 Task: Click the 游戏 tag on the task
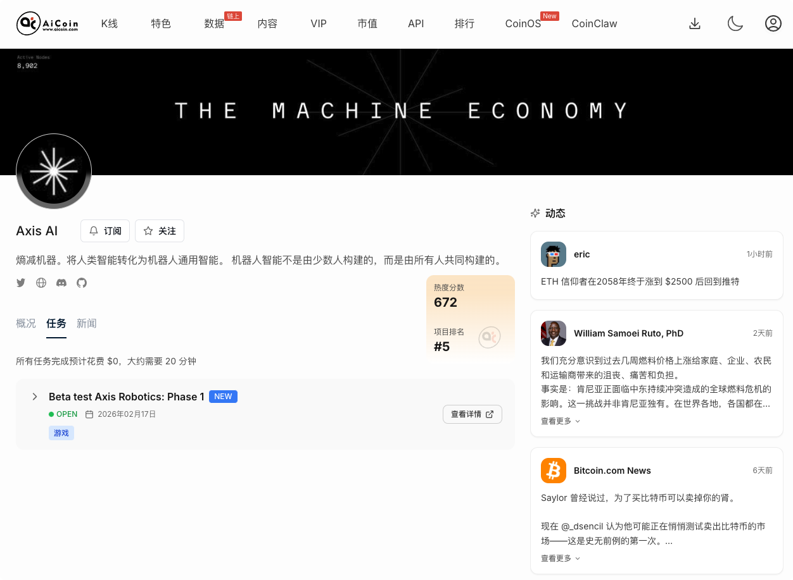pos(61,433)
